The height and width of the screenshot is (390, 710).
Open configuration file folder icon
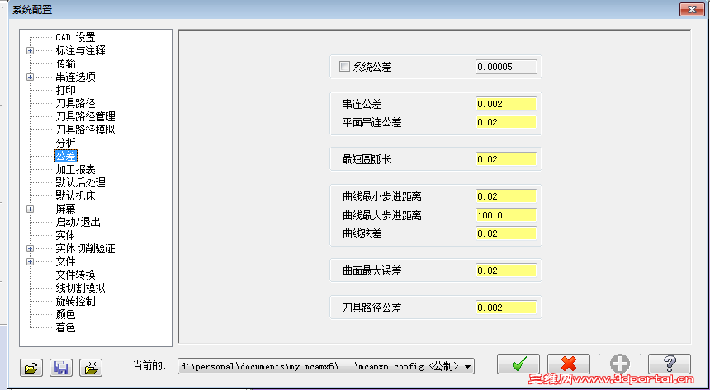(31, 368)
